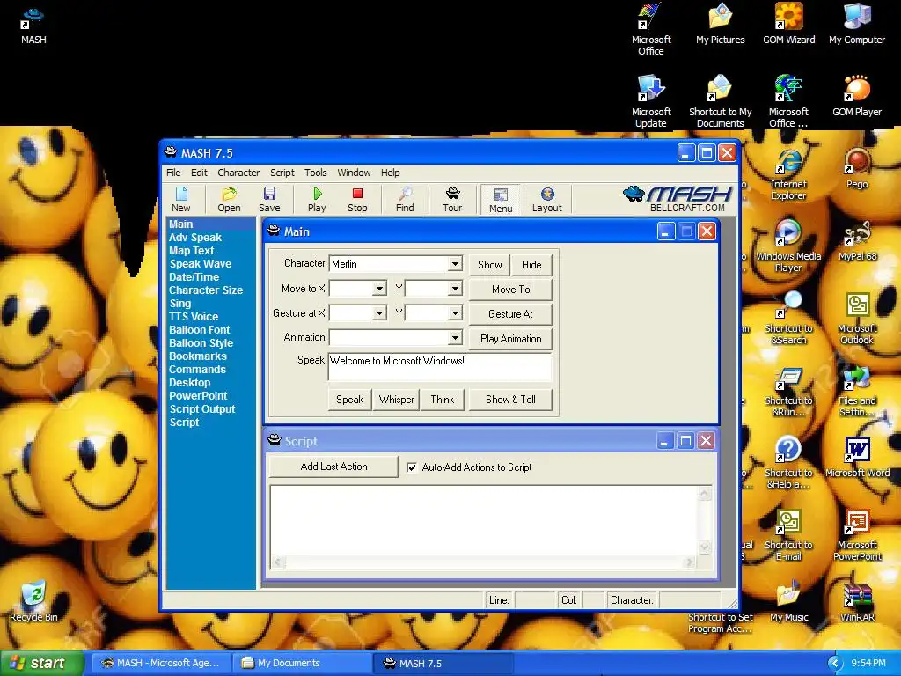The width and height of the screenshot is (901, 676).
Task: Select the Microsoft Update desktop icon
Action: pos(651,102)
